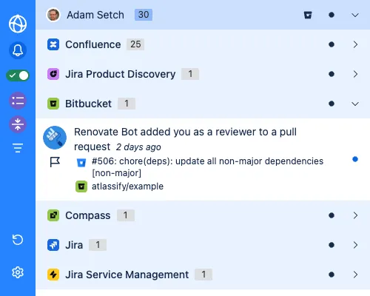Mark Jira Product Discovery read dot
This screenshot has height=296, width=370.
coord(332,74)
